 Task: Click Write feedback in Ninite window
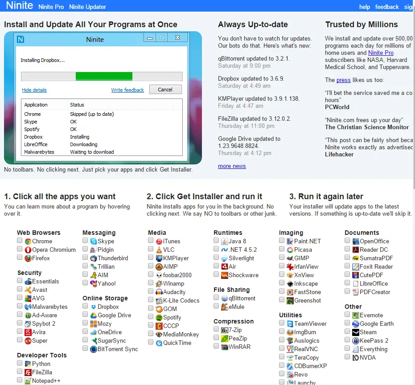pos(127,90)
